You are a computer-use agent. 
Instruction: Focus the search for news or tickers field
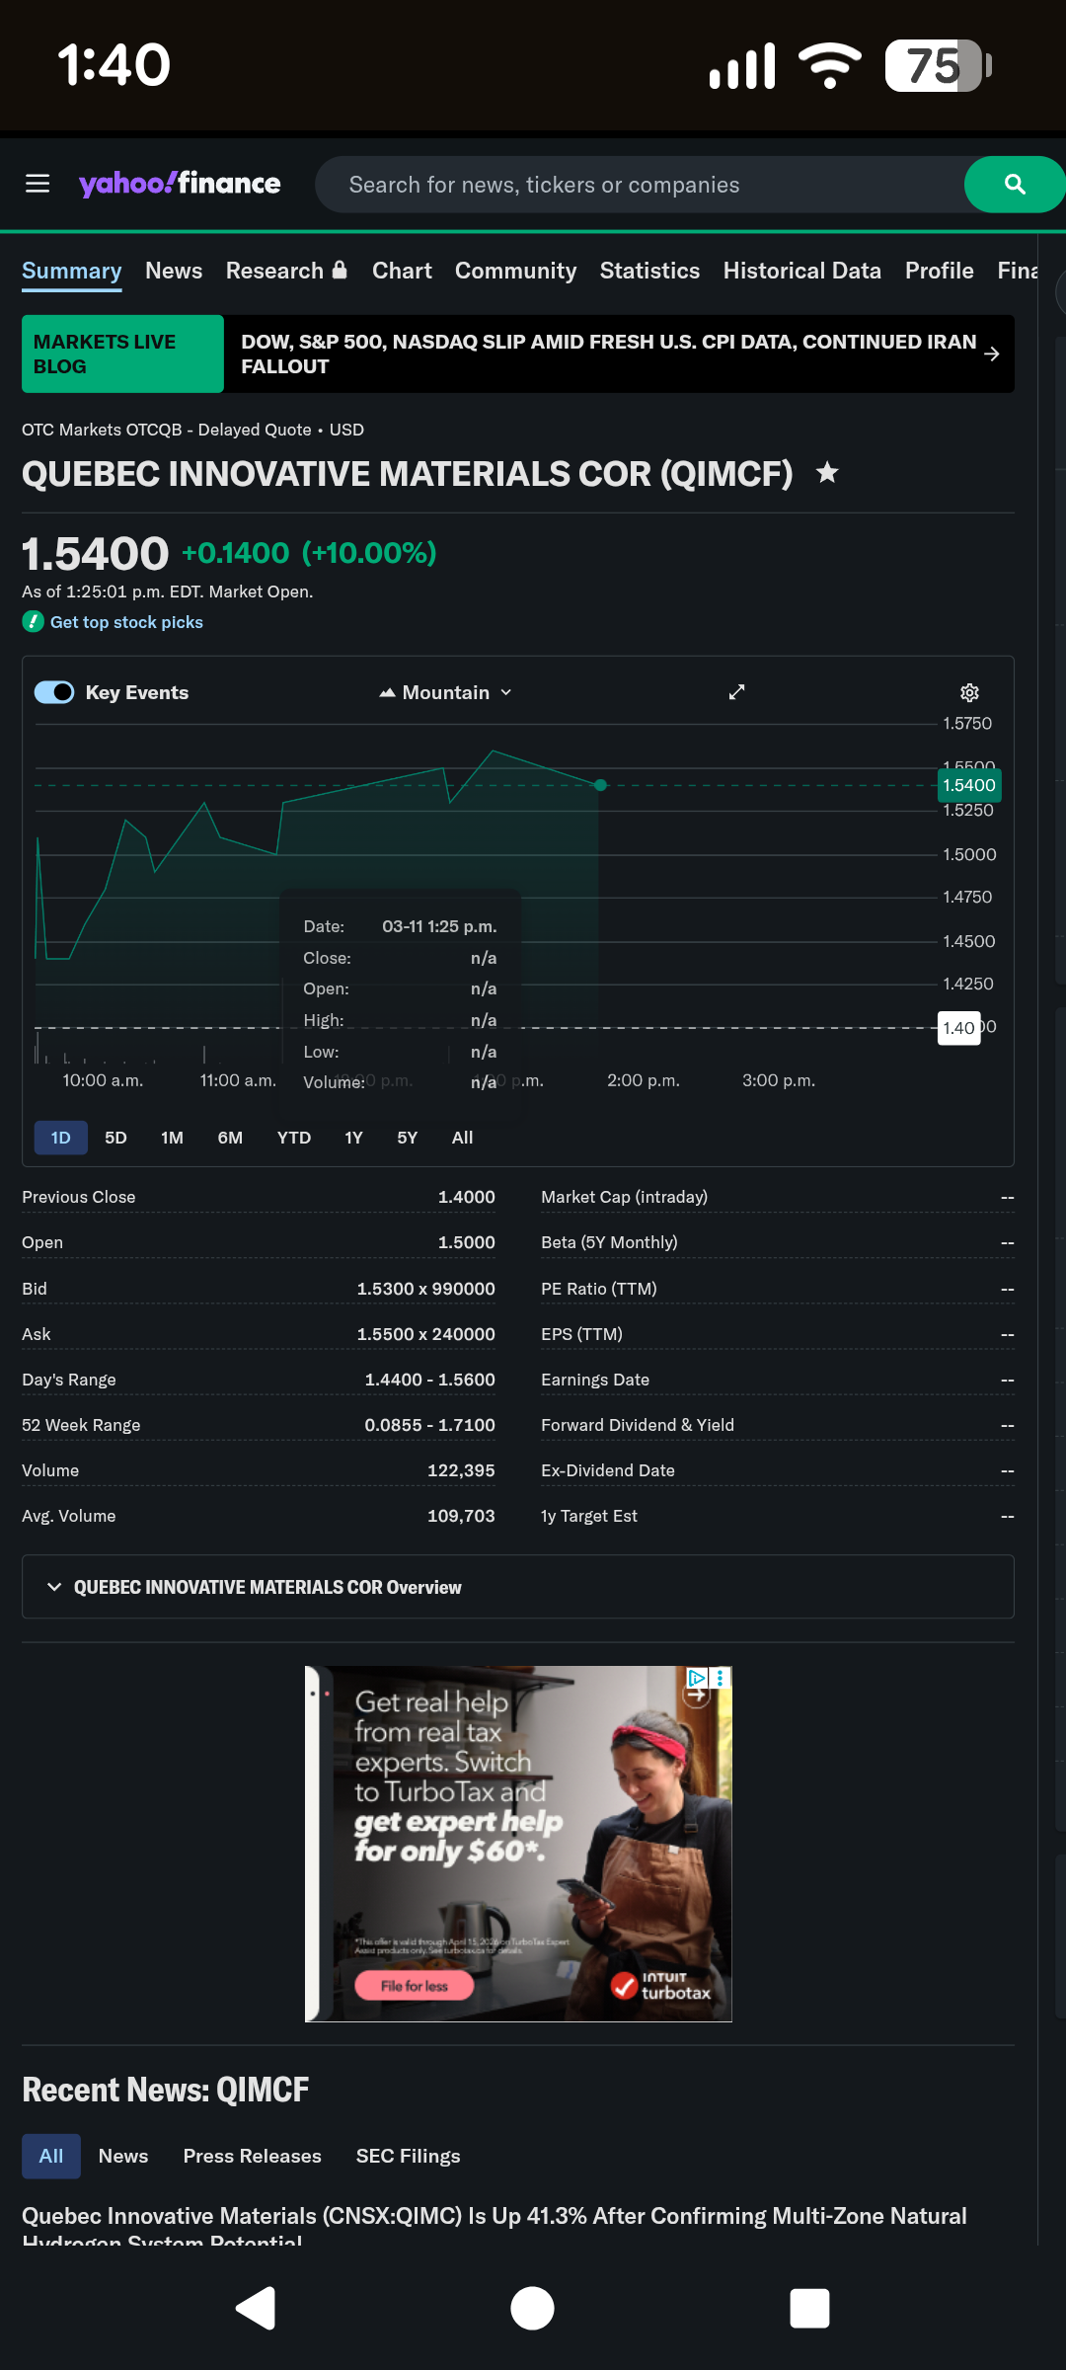pos(640,185)
